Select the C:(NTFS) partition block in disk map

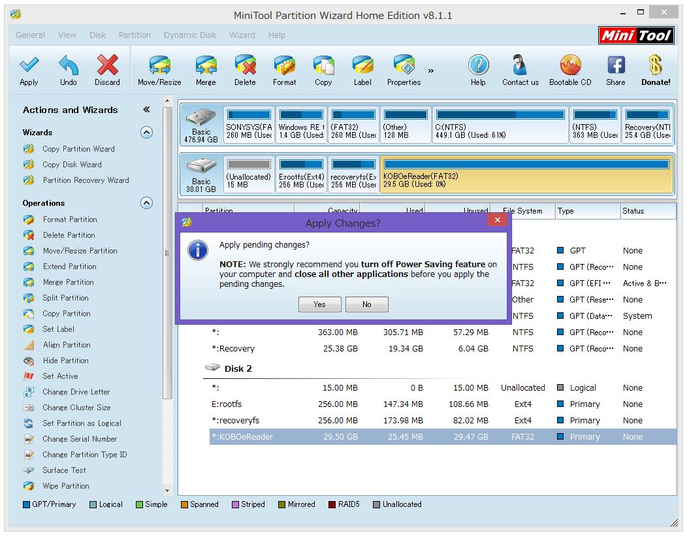[x=500, y=125]
